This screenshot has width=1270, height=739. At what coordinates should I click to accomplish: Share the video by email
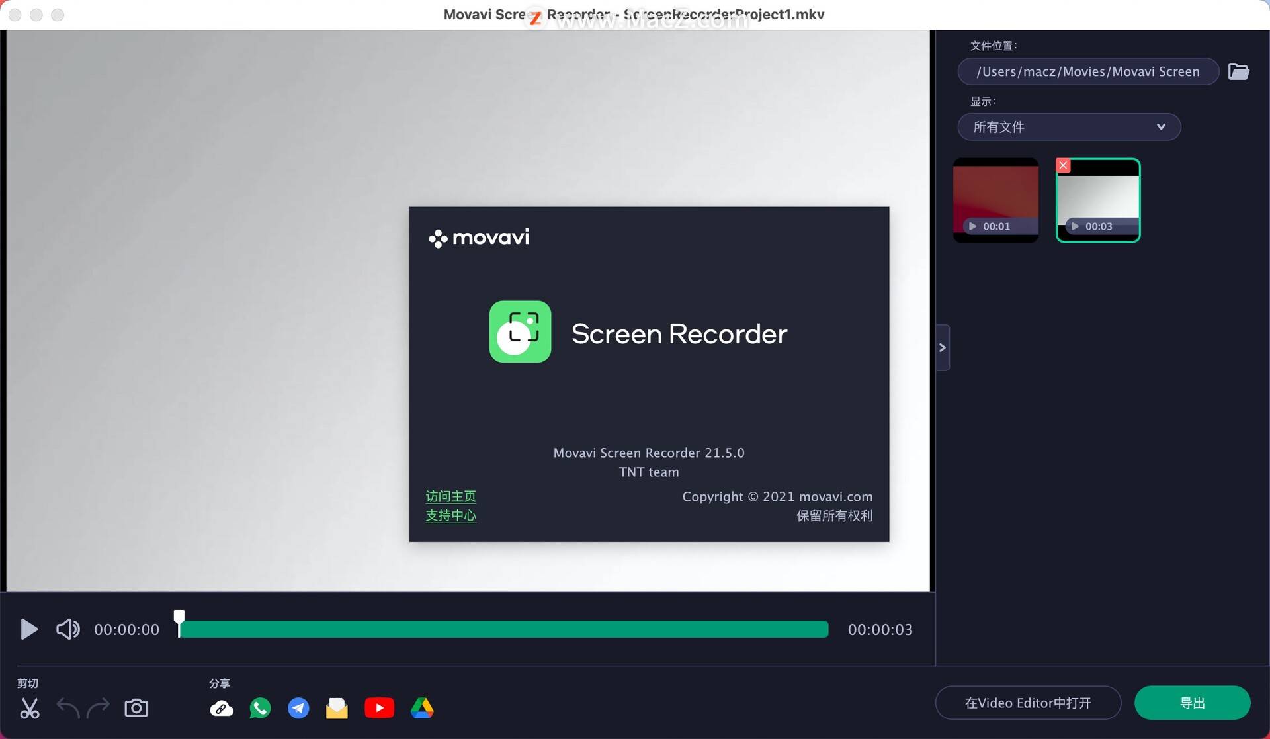point(337,708)
